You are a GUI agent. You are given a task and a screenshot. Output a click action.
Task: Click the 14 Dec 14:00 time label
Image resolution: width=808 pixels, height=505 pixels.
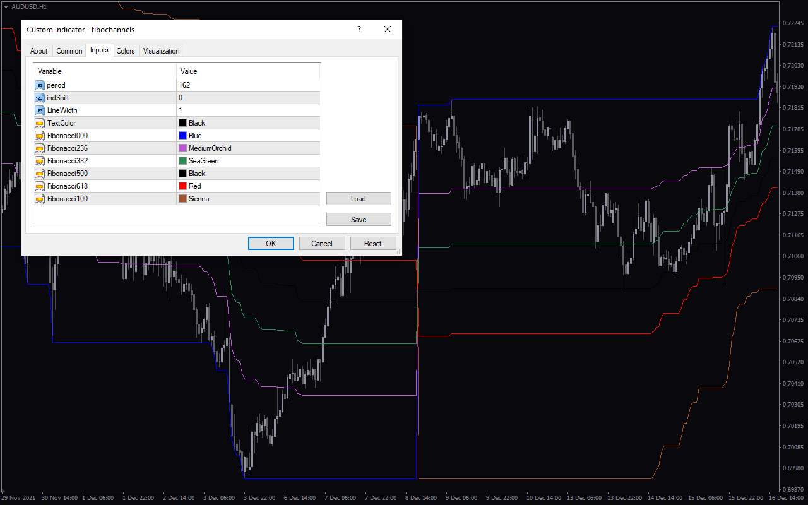[665, 498]
